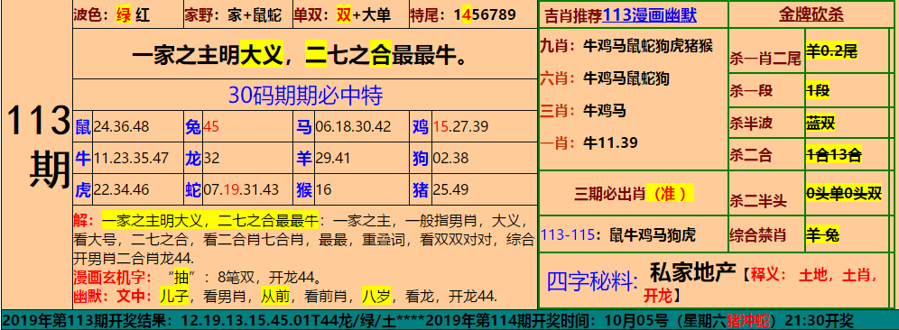Screen dimensions: 899x330
Task: Click the 杀一肖二尾 row label
Action: [765, 59]
